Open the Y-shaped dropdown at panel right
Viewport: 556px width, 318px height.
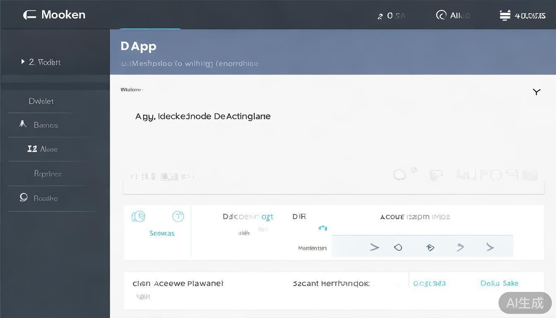coord(537,92)
